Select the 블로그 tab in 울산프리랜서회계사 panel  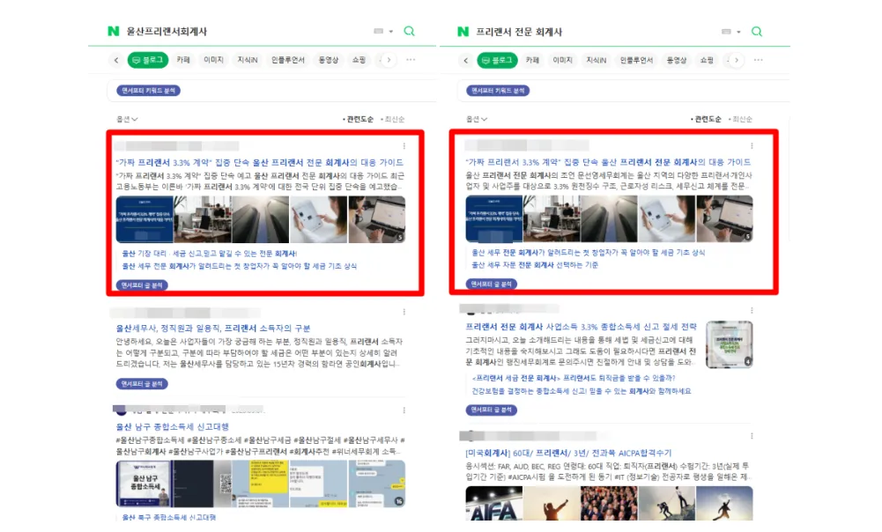pos(148,60)
